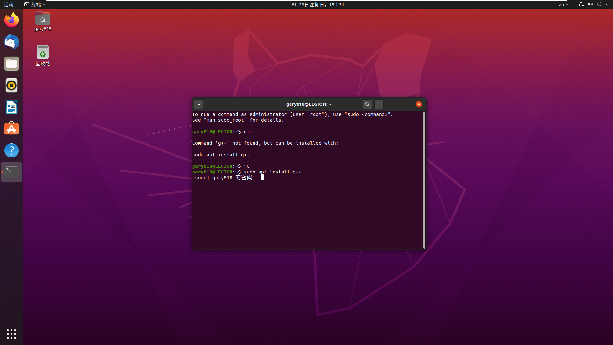The image size is (613, 345).
Task: Click the "Command 'g++' not found" message line
Action: pyautogui.click(x=265, y=143)
